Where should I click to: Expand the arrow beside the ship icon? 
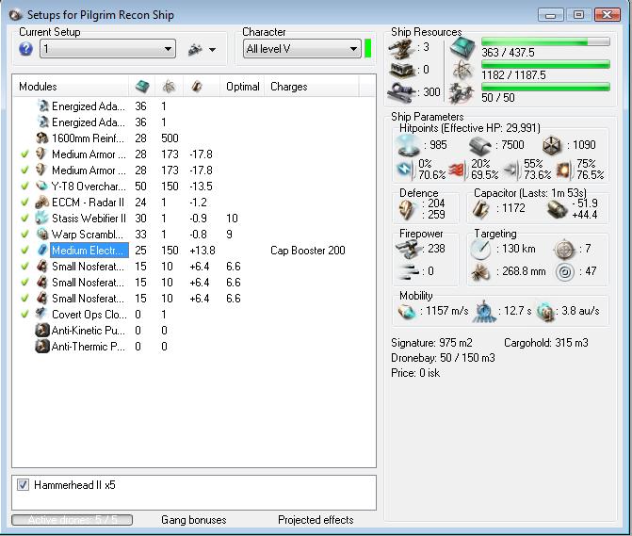[212, 50]
